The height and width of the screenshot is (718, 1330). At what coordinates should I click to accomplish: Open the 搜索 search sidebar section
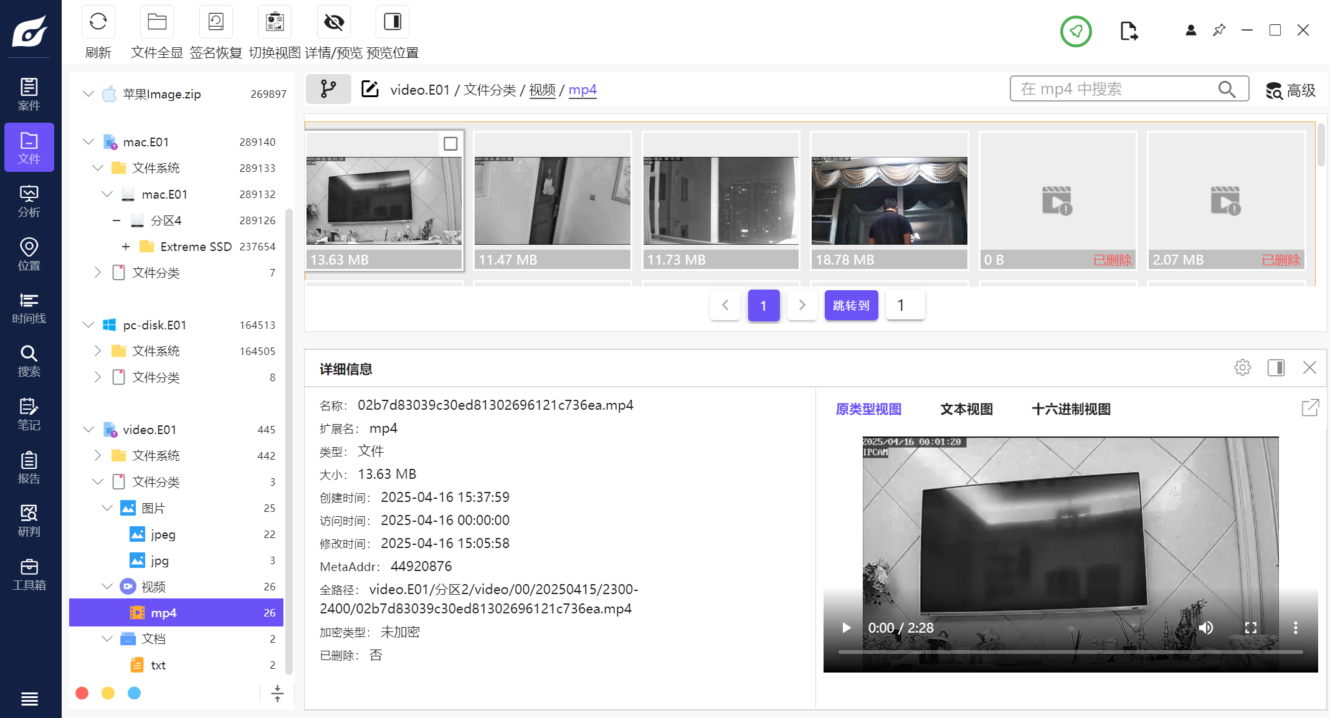click(29, 361)
